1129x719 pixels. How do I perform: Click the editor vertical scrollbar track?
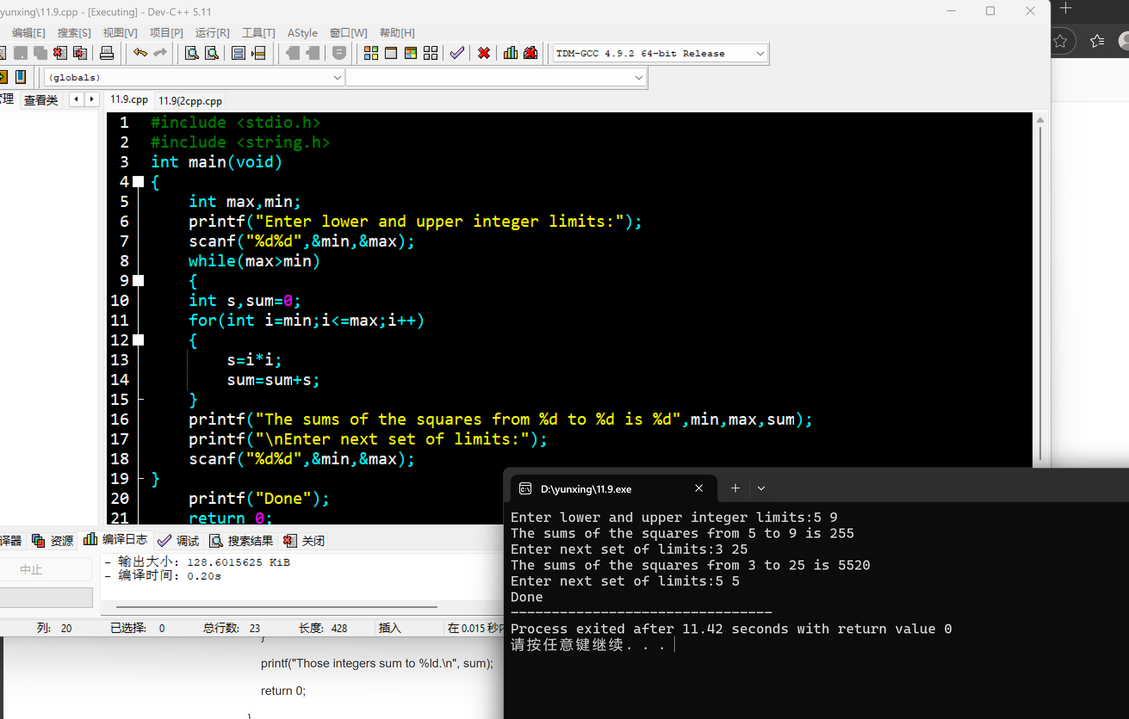point(1039,290)
